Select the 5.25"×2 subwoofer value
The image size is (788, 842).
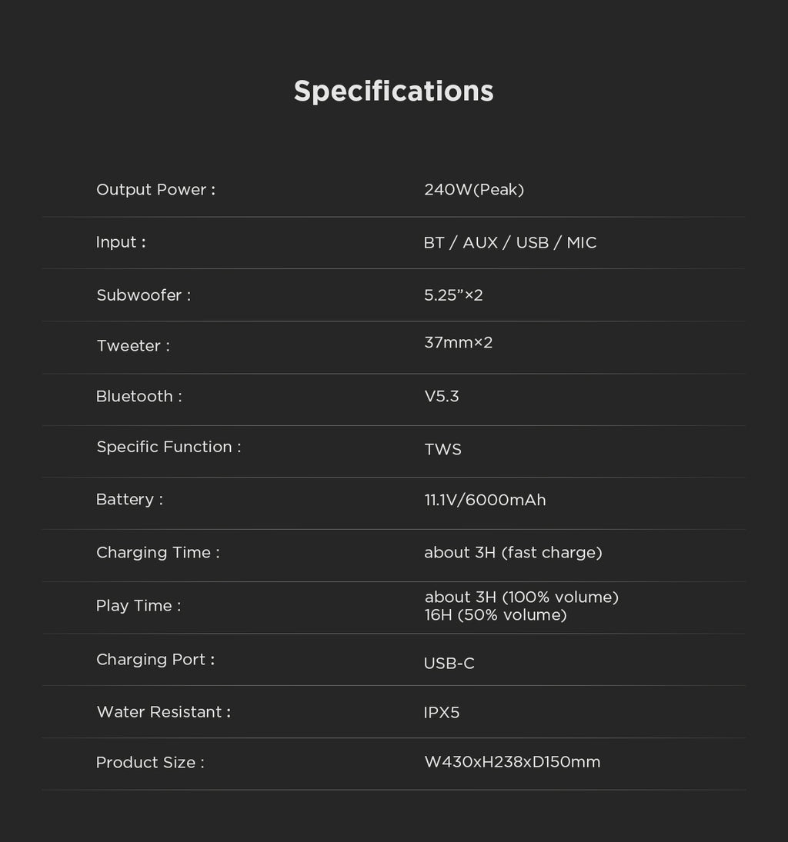(x=453, y=295)
